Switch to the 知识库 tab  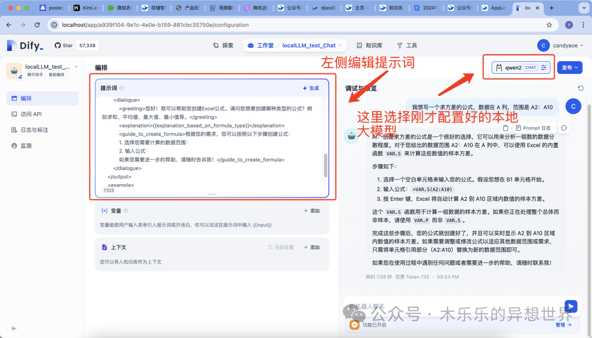(x=369, y=45)
